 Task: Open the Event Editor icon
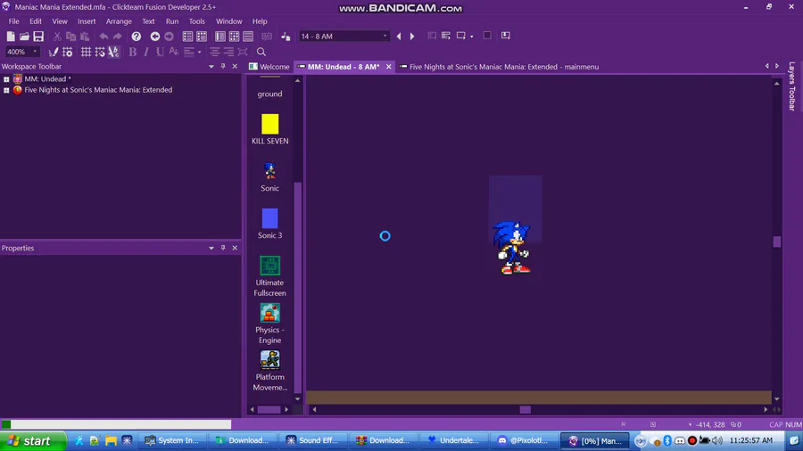(x=234, y=37)
